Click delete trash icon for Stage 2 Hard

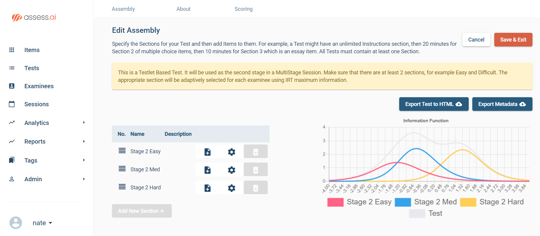point(255,188)
